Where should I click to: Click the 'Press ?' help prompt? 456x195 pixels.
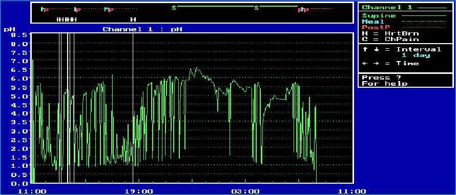pyautogui.click(x=382, y=77)
